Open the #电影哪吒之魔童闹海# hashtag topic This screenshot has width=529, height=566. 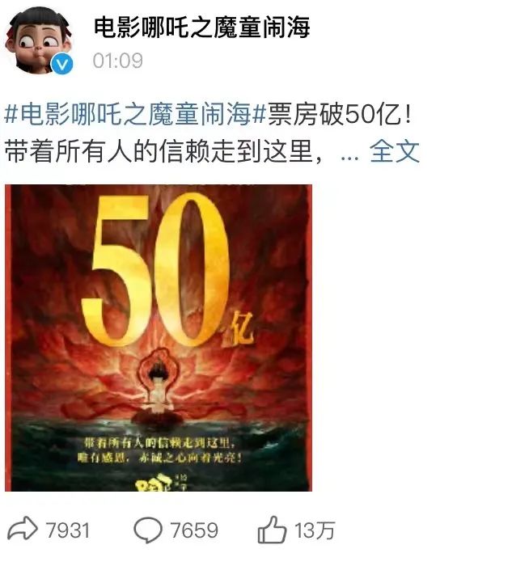(135, 114)
